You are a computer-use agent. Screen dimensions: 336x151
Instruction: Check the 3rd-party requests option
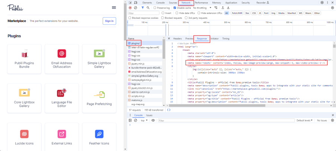pos(186,18)
